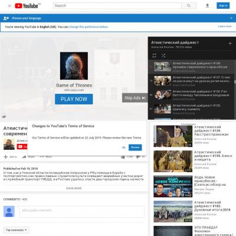Open the hamburger guide menu
The height and width of the screenshot is (236, 236).
point(9,6)
